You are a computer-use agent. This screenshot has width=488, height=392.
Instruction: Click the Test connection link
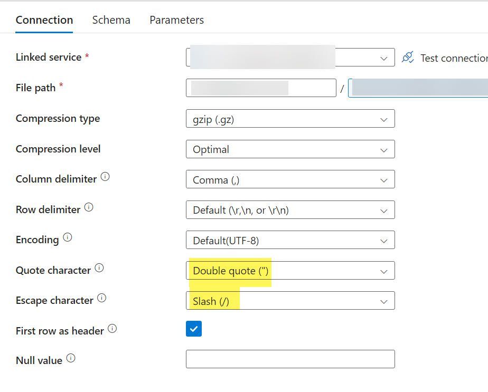point(454,58)
